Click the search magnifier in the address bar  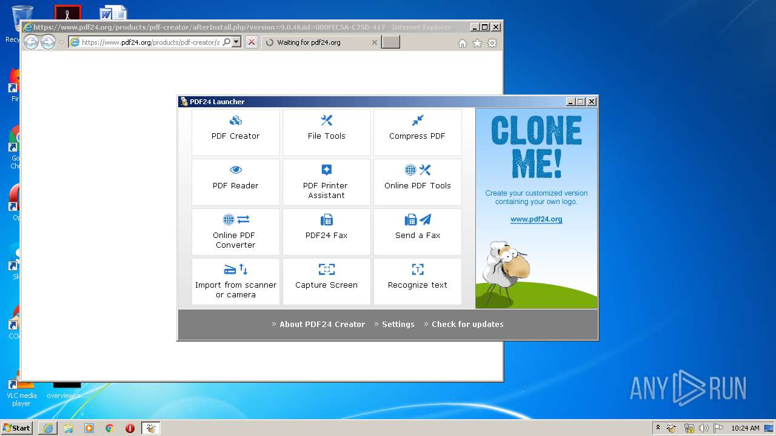[x=226, y=42]
